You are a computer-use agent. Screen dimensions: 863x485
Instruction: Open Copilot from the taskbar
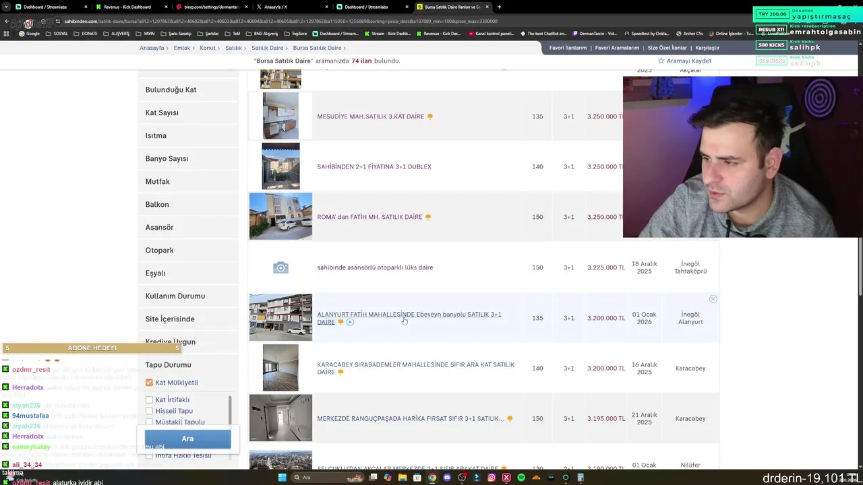(x=388, y=478)
